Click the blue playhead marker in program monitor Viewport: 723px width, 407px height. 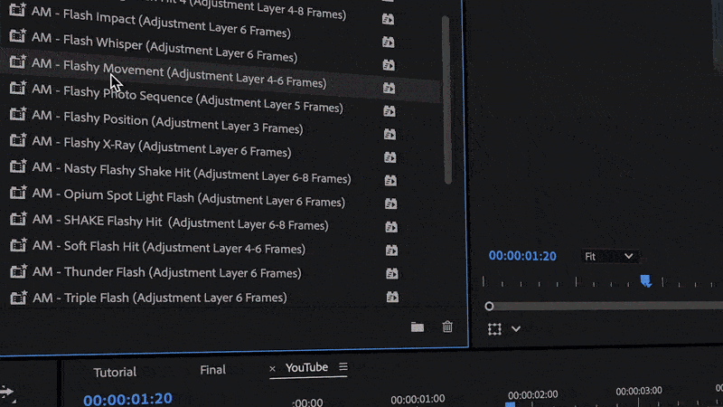645,281
